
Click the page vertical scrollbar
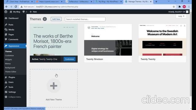tap(190, 54)
